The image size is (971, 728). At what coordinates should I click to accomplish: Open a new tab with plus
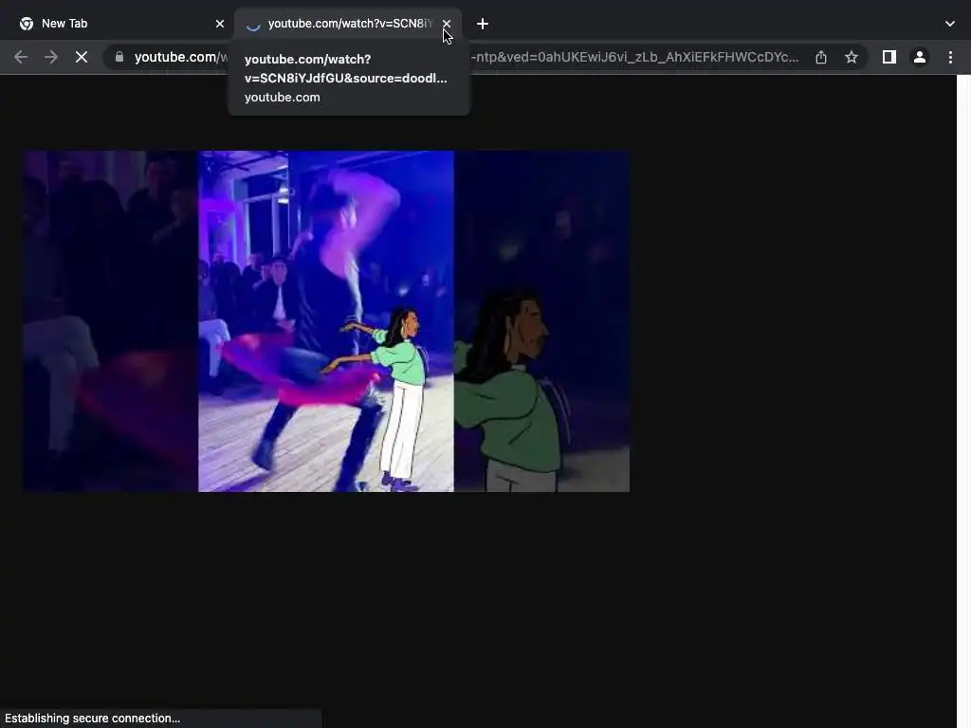pos(483,24)
